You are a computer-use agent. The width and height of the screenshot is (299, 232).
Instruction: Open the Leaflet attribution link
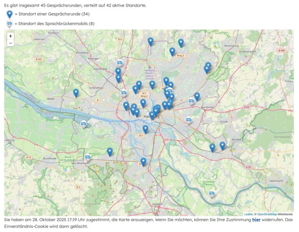point(248,214)
